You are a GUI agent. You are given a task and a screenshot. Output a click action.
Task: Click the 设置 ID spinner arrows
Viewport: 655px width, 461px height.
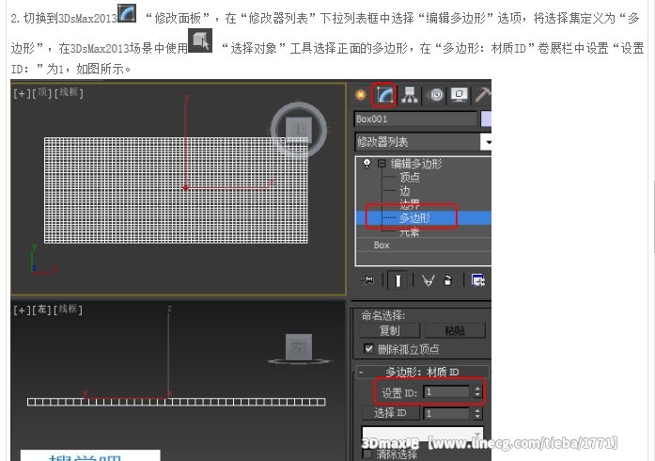pyautogui.click(x=477, y=392)
